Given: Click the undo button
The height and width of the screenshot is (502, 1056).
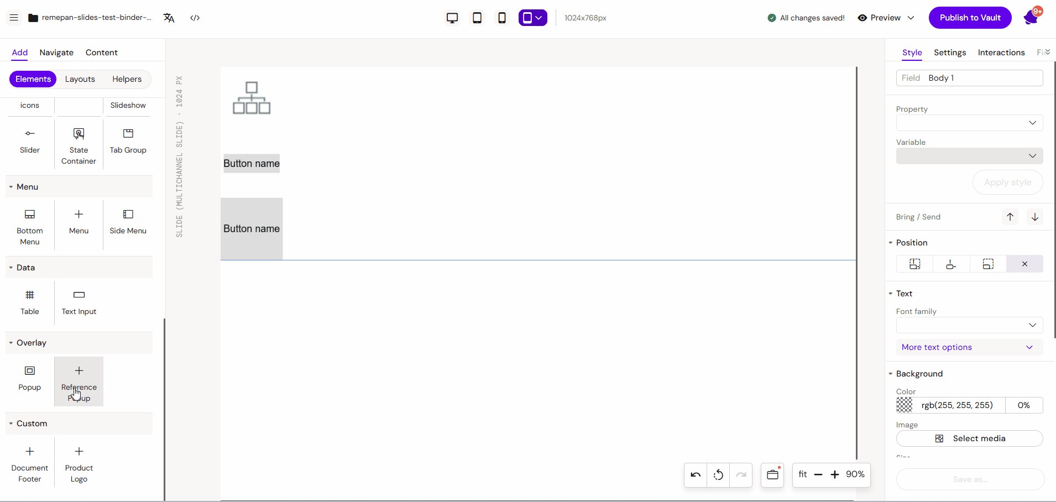Looking at the screenshot, I should tap(696, 475).
